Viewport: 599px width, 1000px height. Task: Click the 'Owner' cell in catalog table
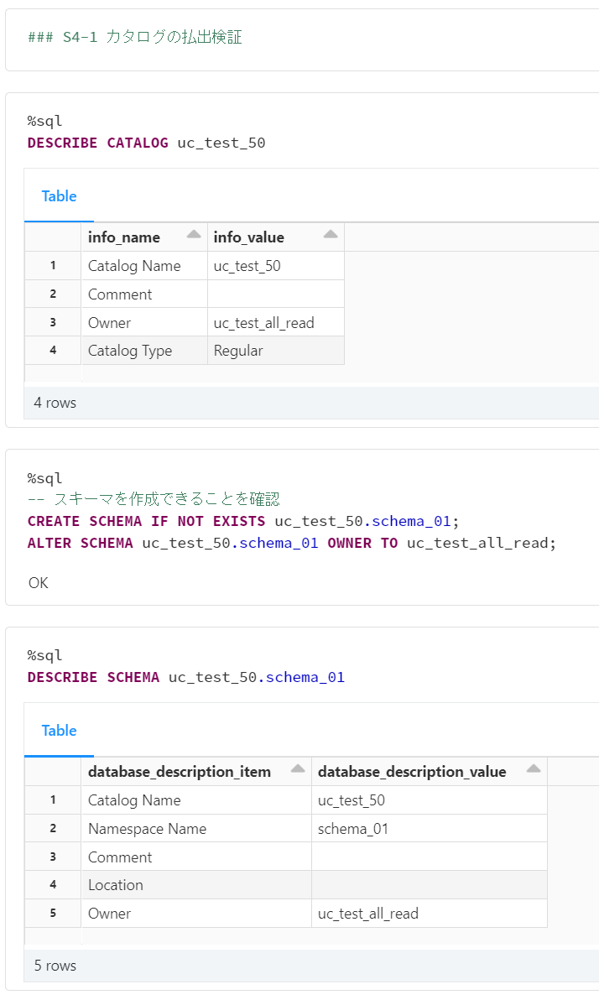point(144,323)
